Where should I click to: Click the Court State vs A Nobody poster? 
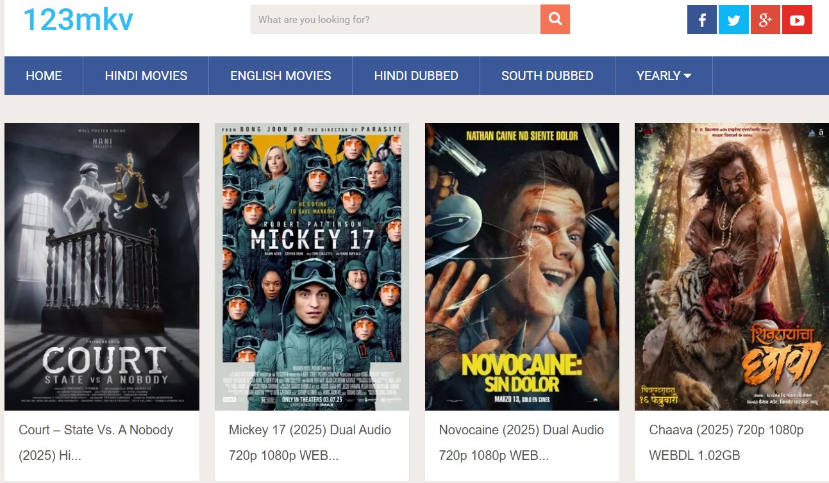pyautogui.click(x=102, y=266)
